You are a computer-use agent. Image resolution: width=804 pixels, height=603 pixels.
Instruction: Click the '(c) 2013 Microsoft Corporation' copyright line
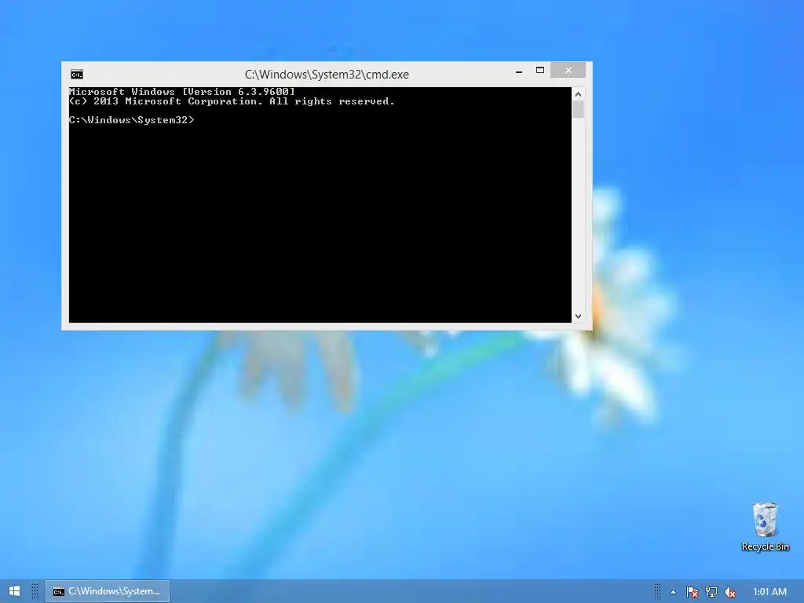[x=232, y=101]
